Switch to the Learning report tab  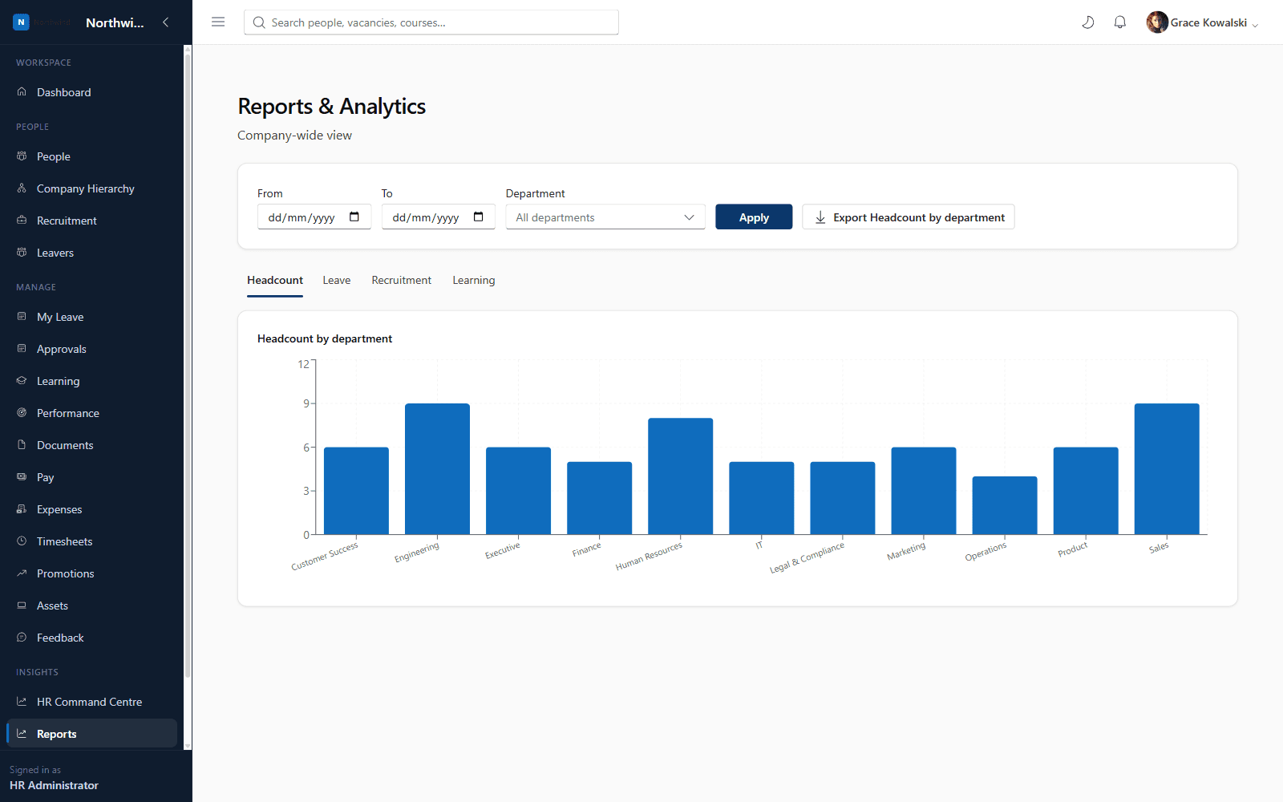[x=474, y=280]
